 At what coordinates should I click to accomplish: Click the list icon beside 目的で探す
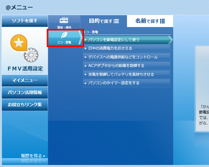click(x=116, y=21)
